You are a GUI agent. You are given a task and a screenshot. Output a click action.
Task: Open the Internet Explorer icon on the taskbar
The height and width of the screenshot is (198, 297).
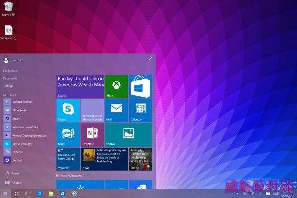(74, 194)
